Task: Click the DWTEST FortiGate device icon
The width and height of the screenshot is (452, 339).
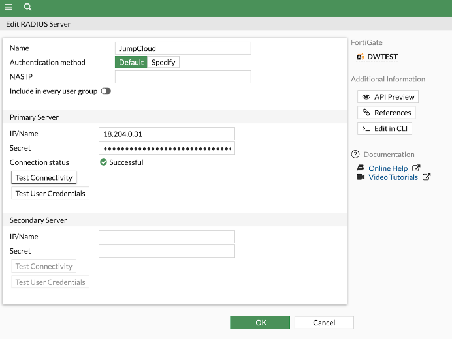Action: 360,57
